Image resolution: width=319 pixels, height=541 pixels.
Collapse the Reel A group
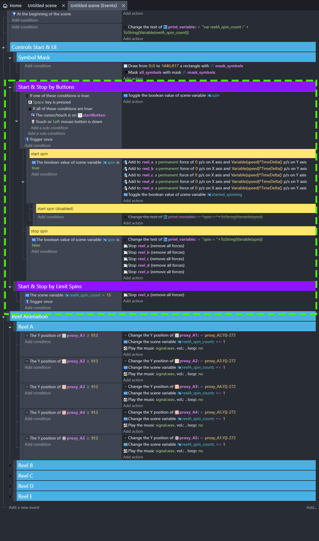click(10, 327)
